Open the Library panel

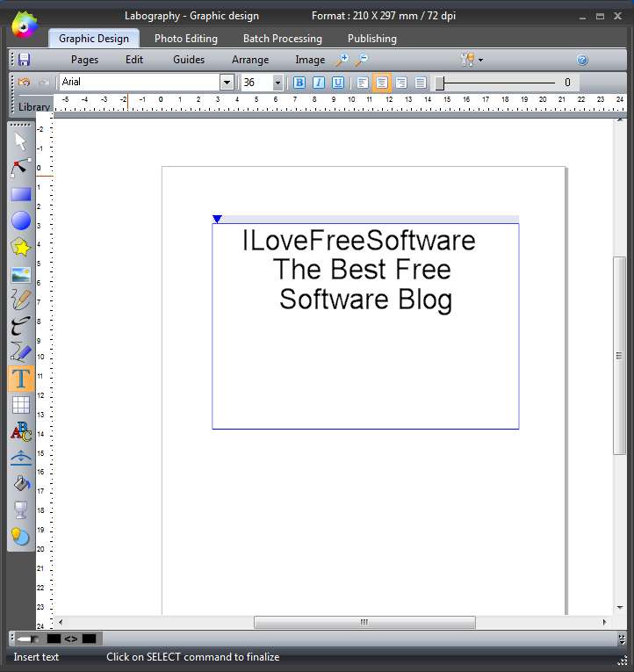click(34, 107)
